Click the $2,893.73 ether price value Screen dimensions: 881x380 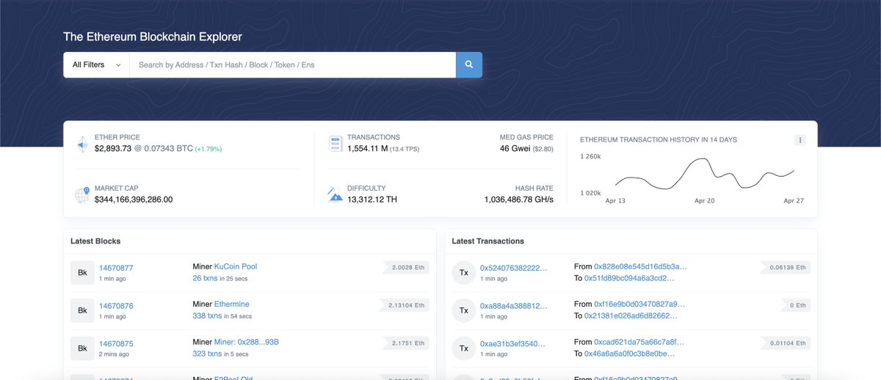tap(113, 148)
